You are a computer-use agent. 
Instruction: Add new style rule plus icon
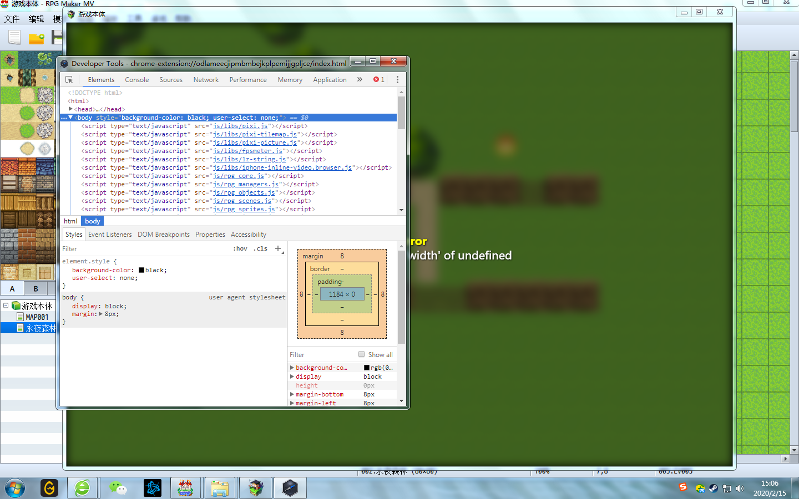(278, 248)
